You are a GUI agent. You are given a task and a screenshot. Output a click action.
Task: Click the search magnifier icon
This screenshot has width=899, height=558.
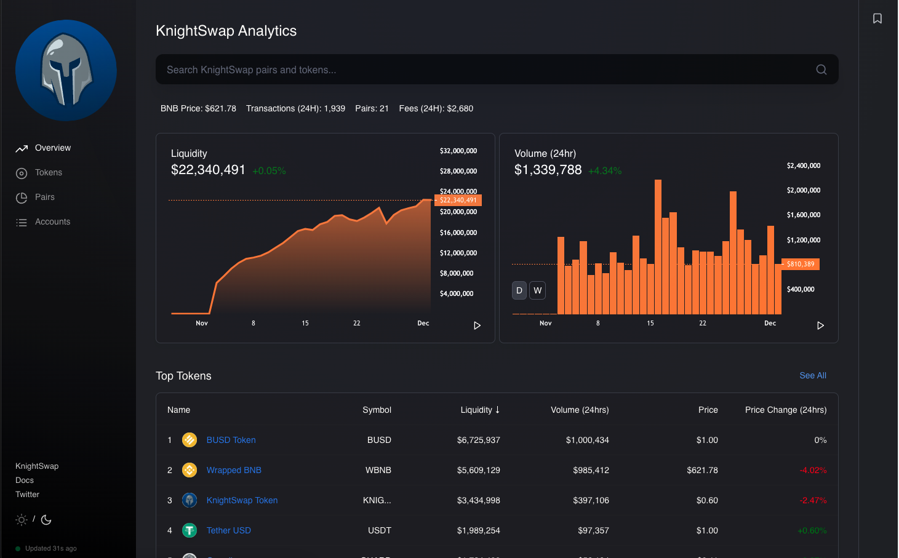(x=821, y=70)
